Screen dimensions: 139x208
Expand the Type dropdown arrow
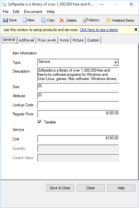point(116,63)
